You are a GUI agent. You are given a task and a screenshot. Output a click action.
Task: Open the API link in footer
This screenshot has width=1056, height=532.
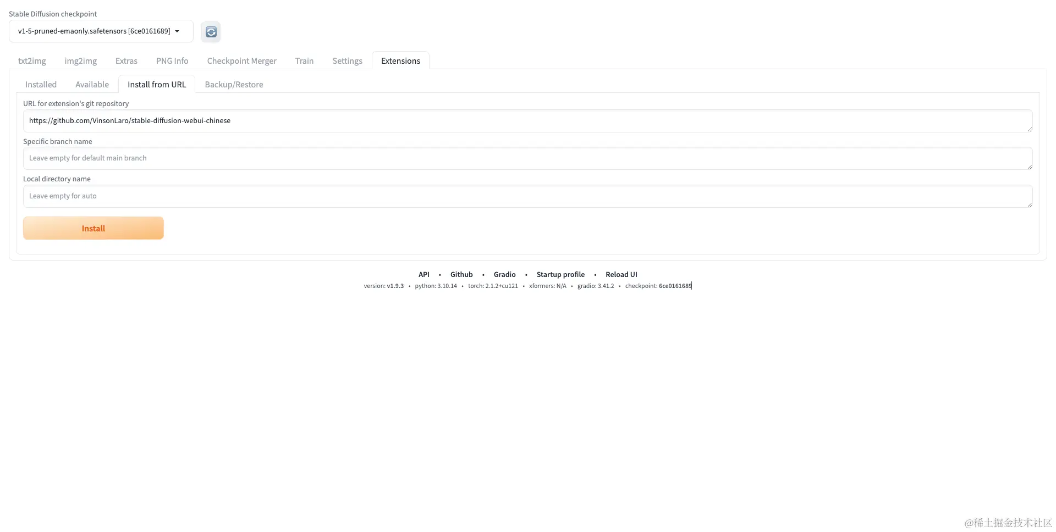tap(424, 274)
